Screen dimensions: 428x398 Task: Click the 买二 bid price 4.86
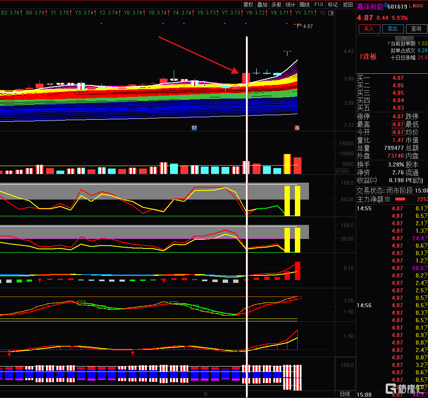tap(398, 86)
